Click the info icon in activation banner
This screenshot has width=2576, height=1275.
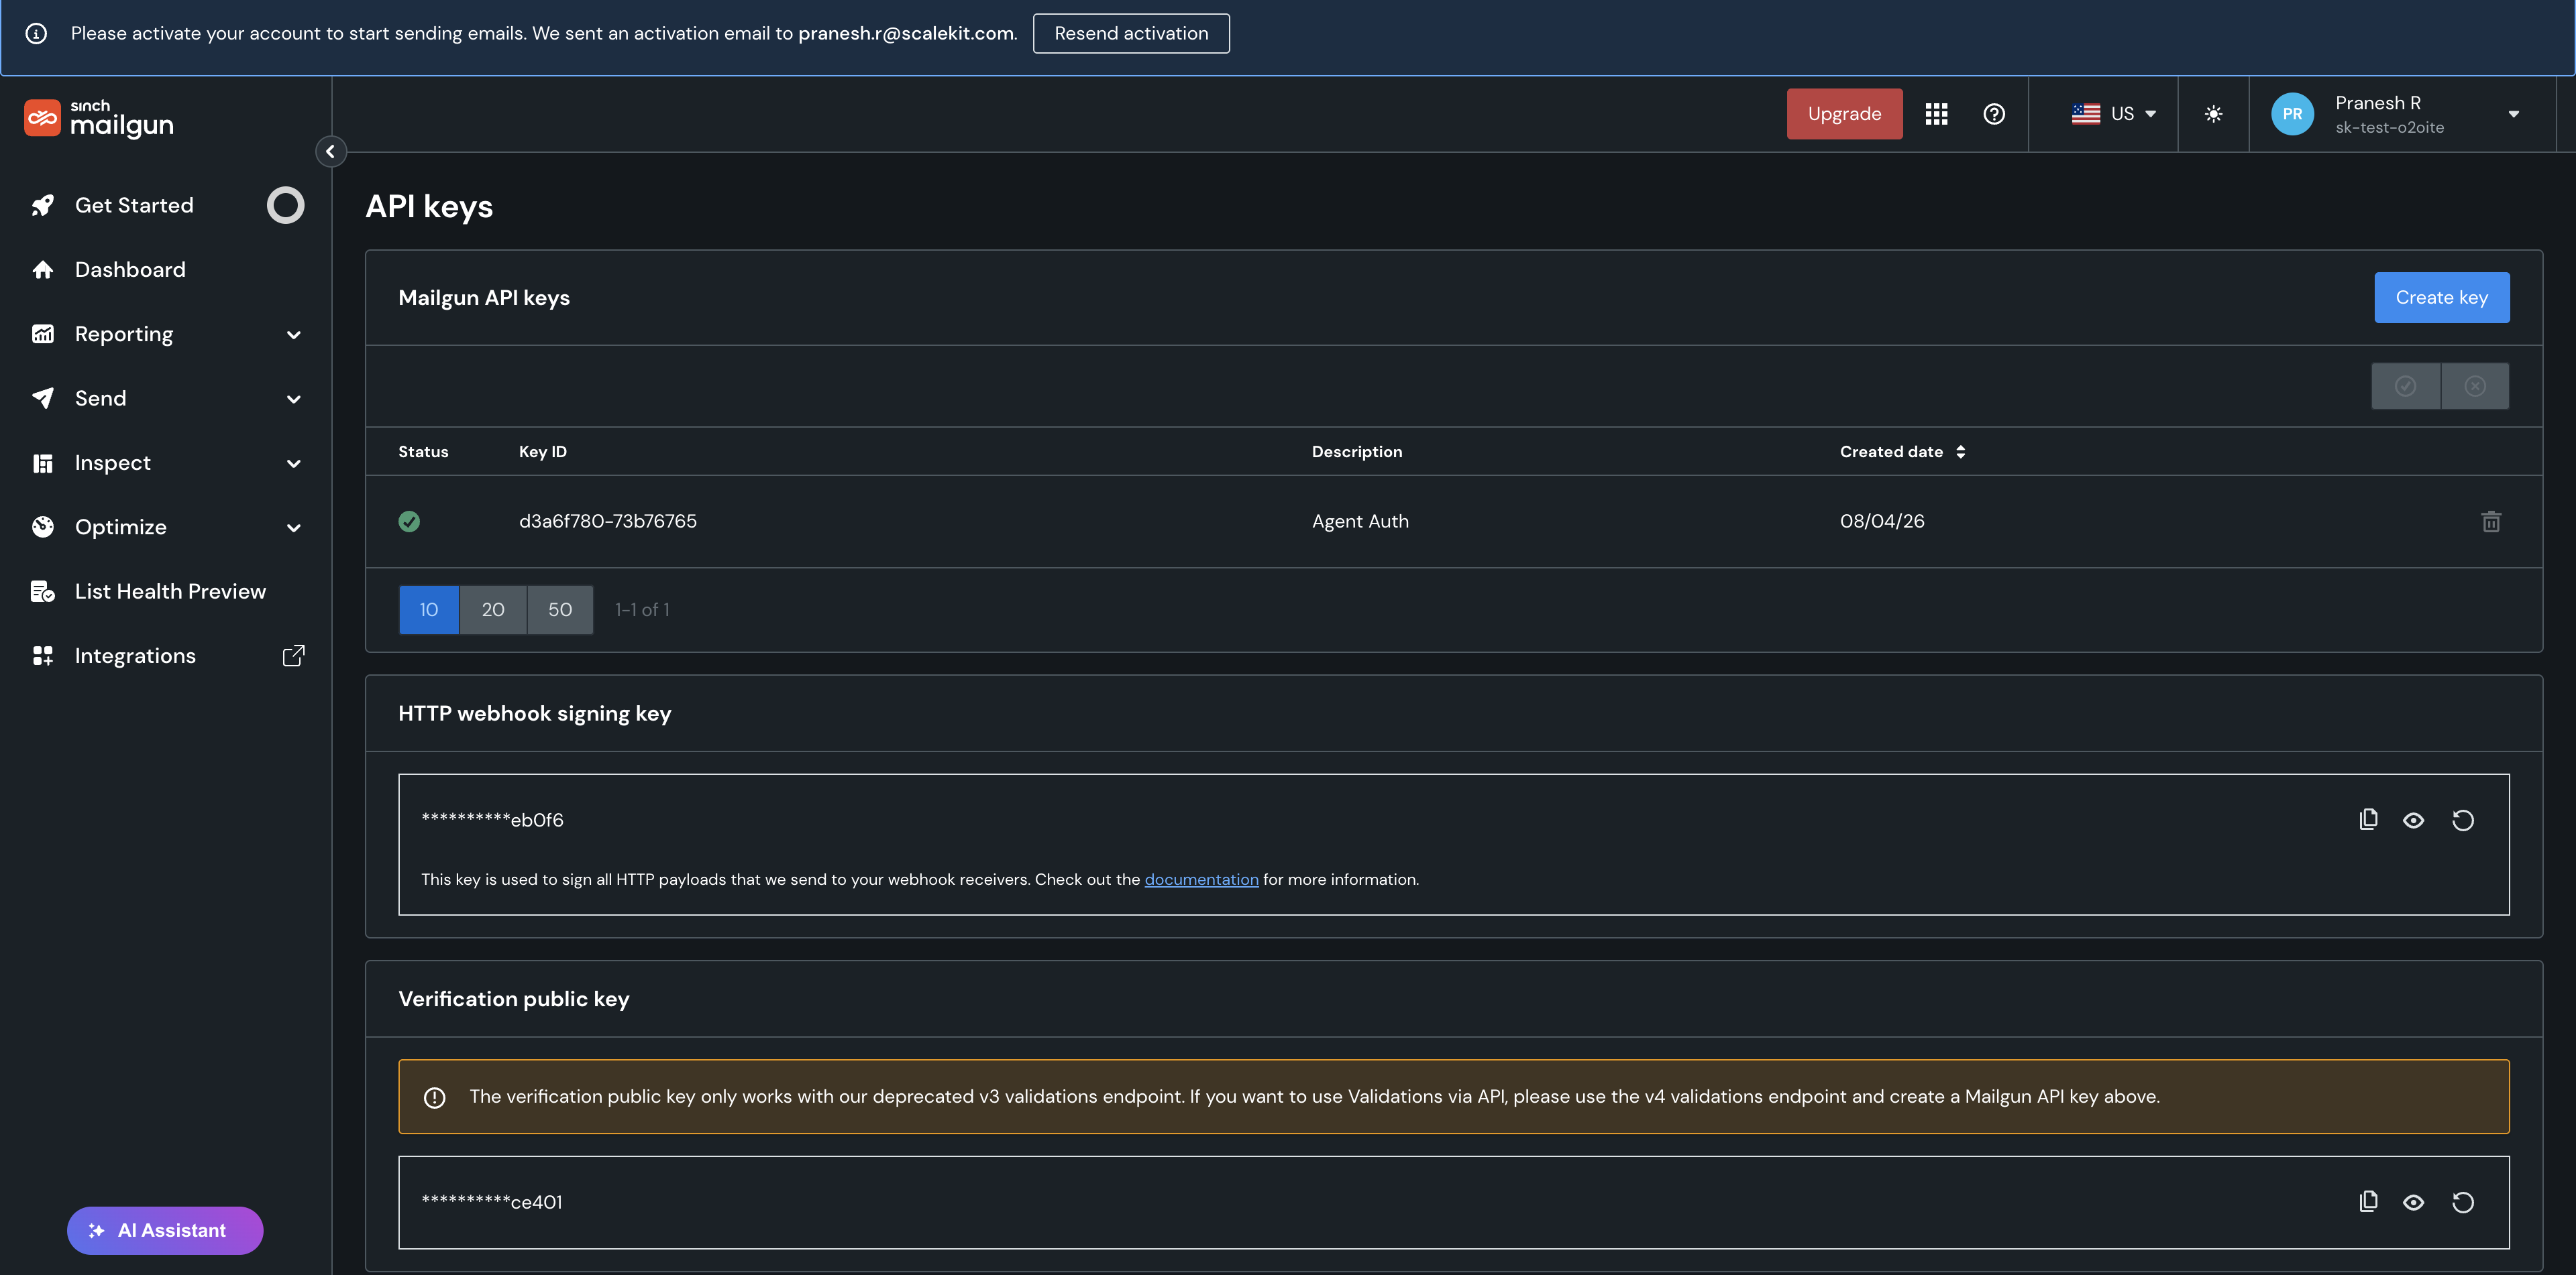pos(36,34)
